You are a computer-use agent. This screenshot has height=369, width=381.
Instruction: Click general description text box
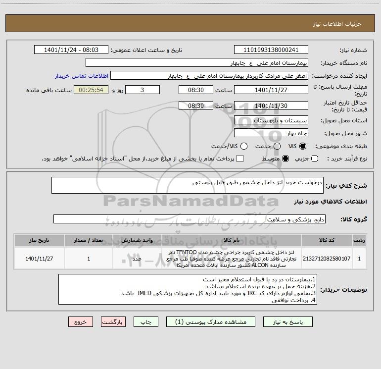pyautogui.click(x=188, y=185)
